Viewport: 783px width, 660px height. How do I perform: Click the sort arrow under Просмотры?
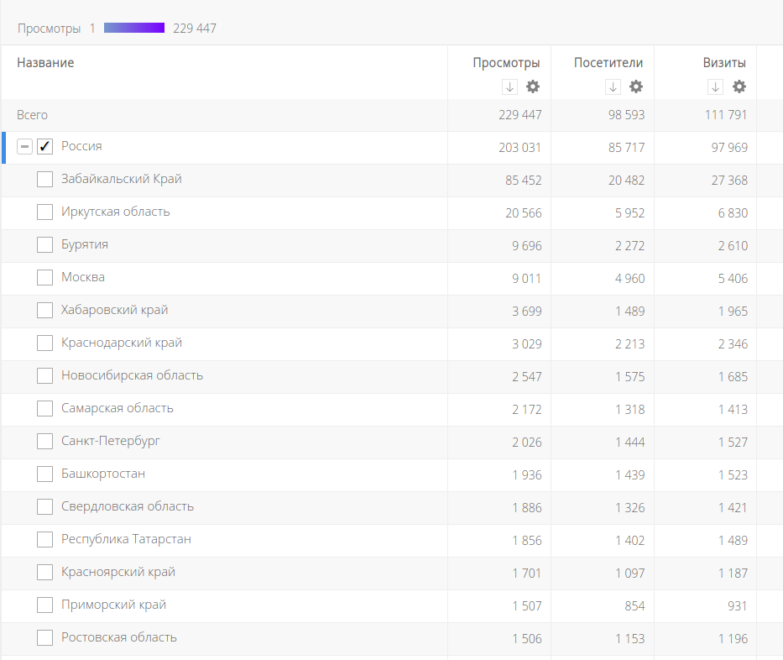tap(509, 86)
